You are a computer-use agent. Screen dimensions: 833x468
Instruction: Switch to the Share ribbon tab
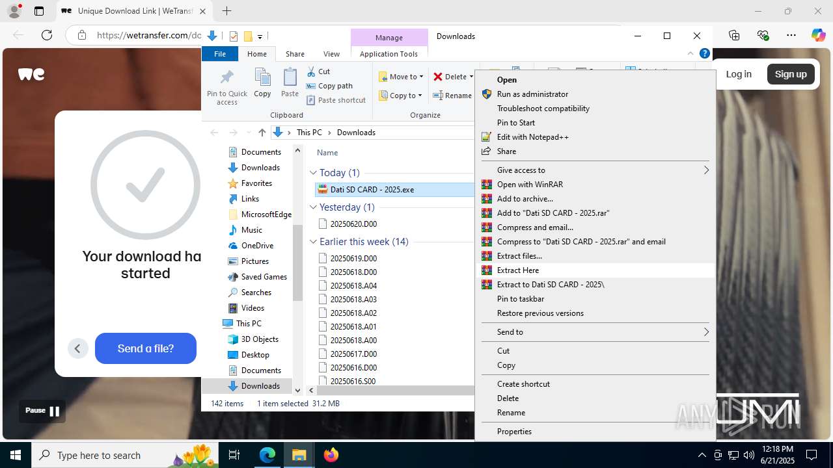click(x=295, y=54)
